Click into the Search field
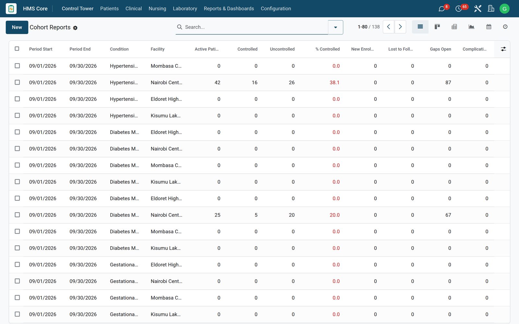 tap(255, 27)
